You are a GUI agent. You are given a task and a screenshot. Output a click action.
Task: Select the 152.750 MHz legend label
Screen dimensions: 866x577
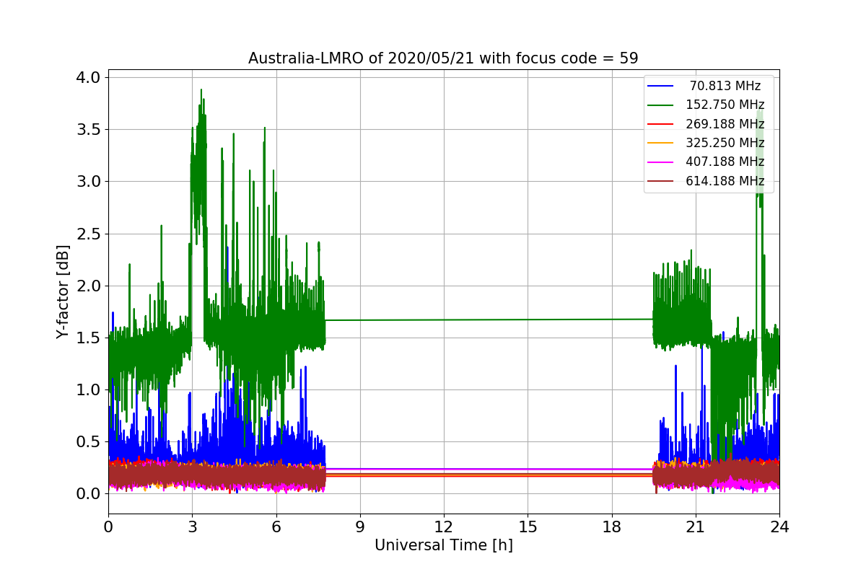click(725, 105)
